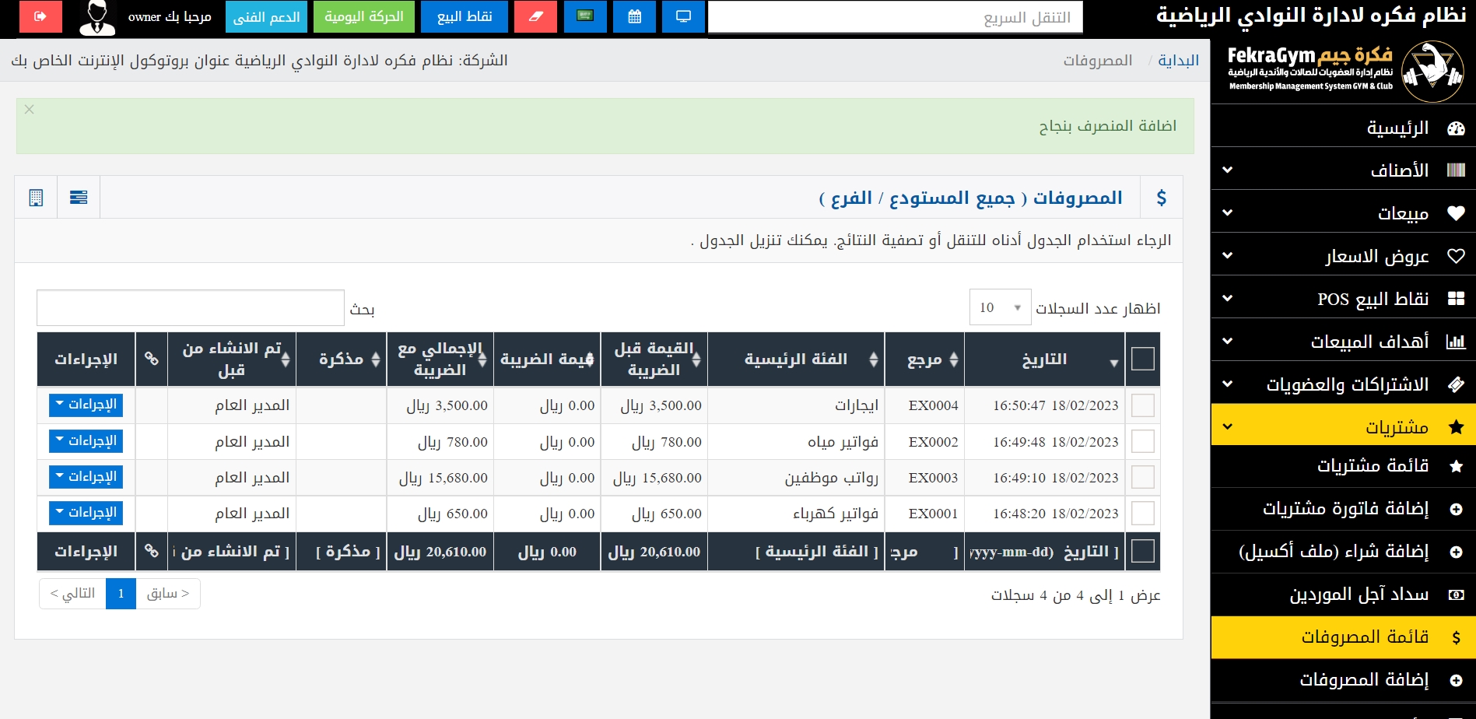
Task: Select the checkbox for expense EX0004
Action: coord(1142,405)
